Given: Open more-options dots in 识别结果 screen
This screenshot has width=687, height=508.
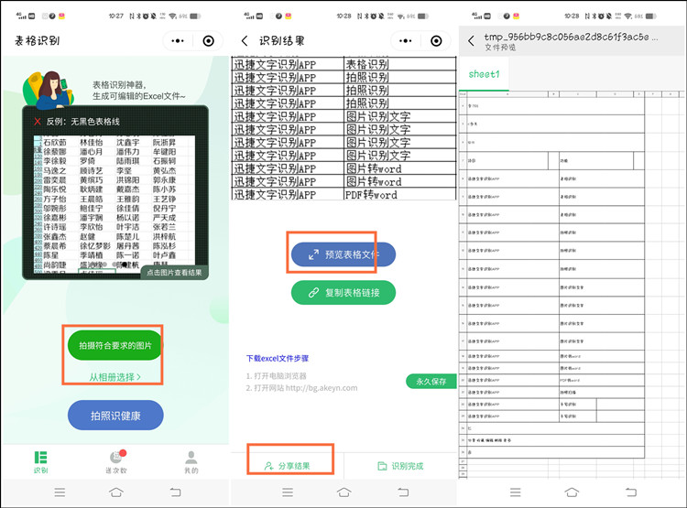Looking at the screenshot, I should pos(405,40).
